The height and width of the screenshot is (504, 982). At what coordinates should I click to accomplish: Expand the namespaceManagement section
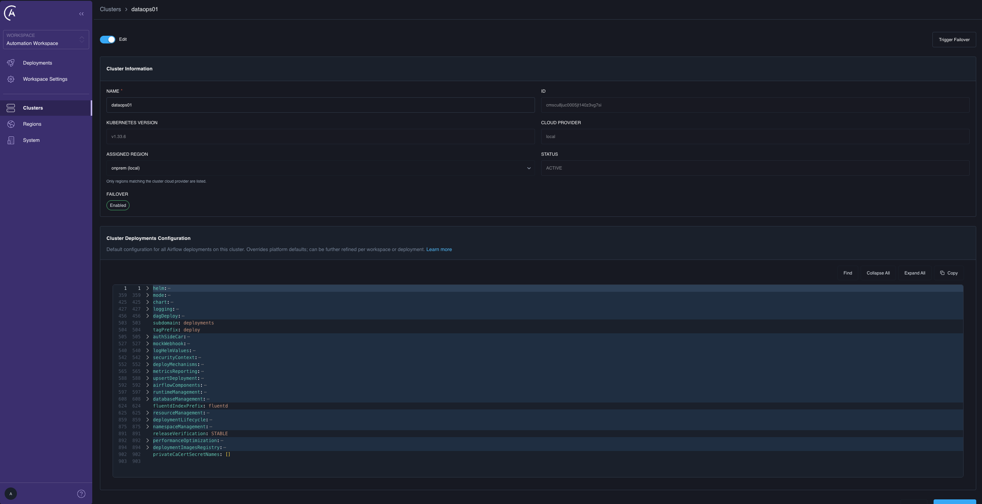point(148,427)
